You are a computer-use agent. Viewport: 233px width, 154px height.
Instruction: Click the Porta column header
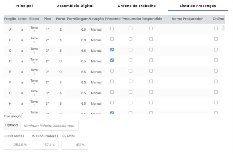[x=60, y=19]
